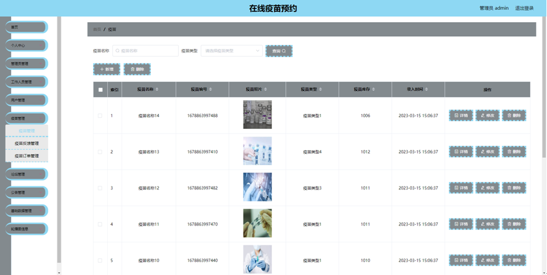547x275 pixels.
Task: Open vaccine photo thumbnail for 疫苗名称14
Action: tap(257, 114)
